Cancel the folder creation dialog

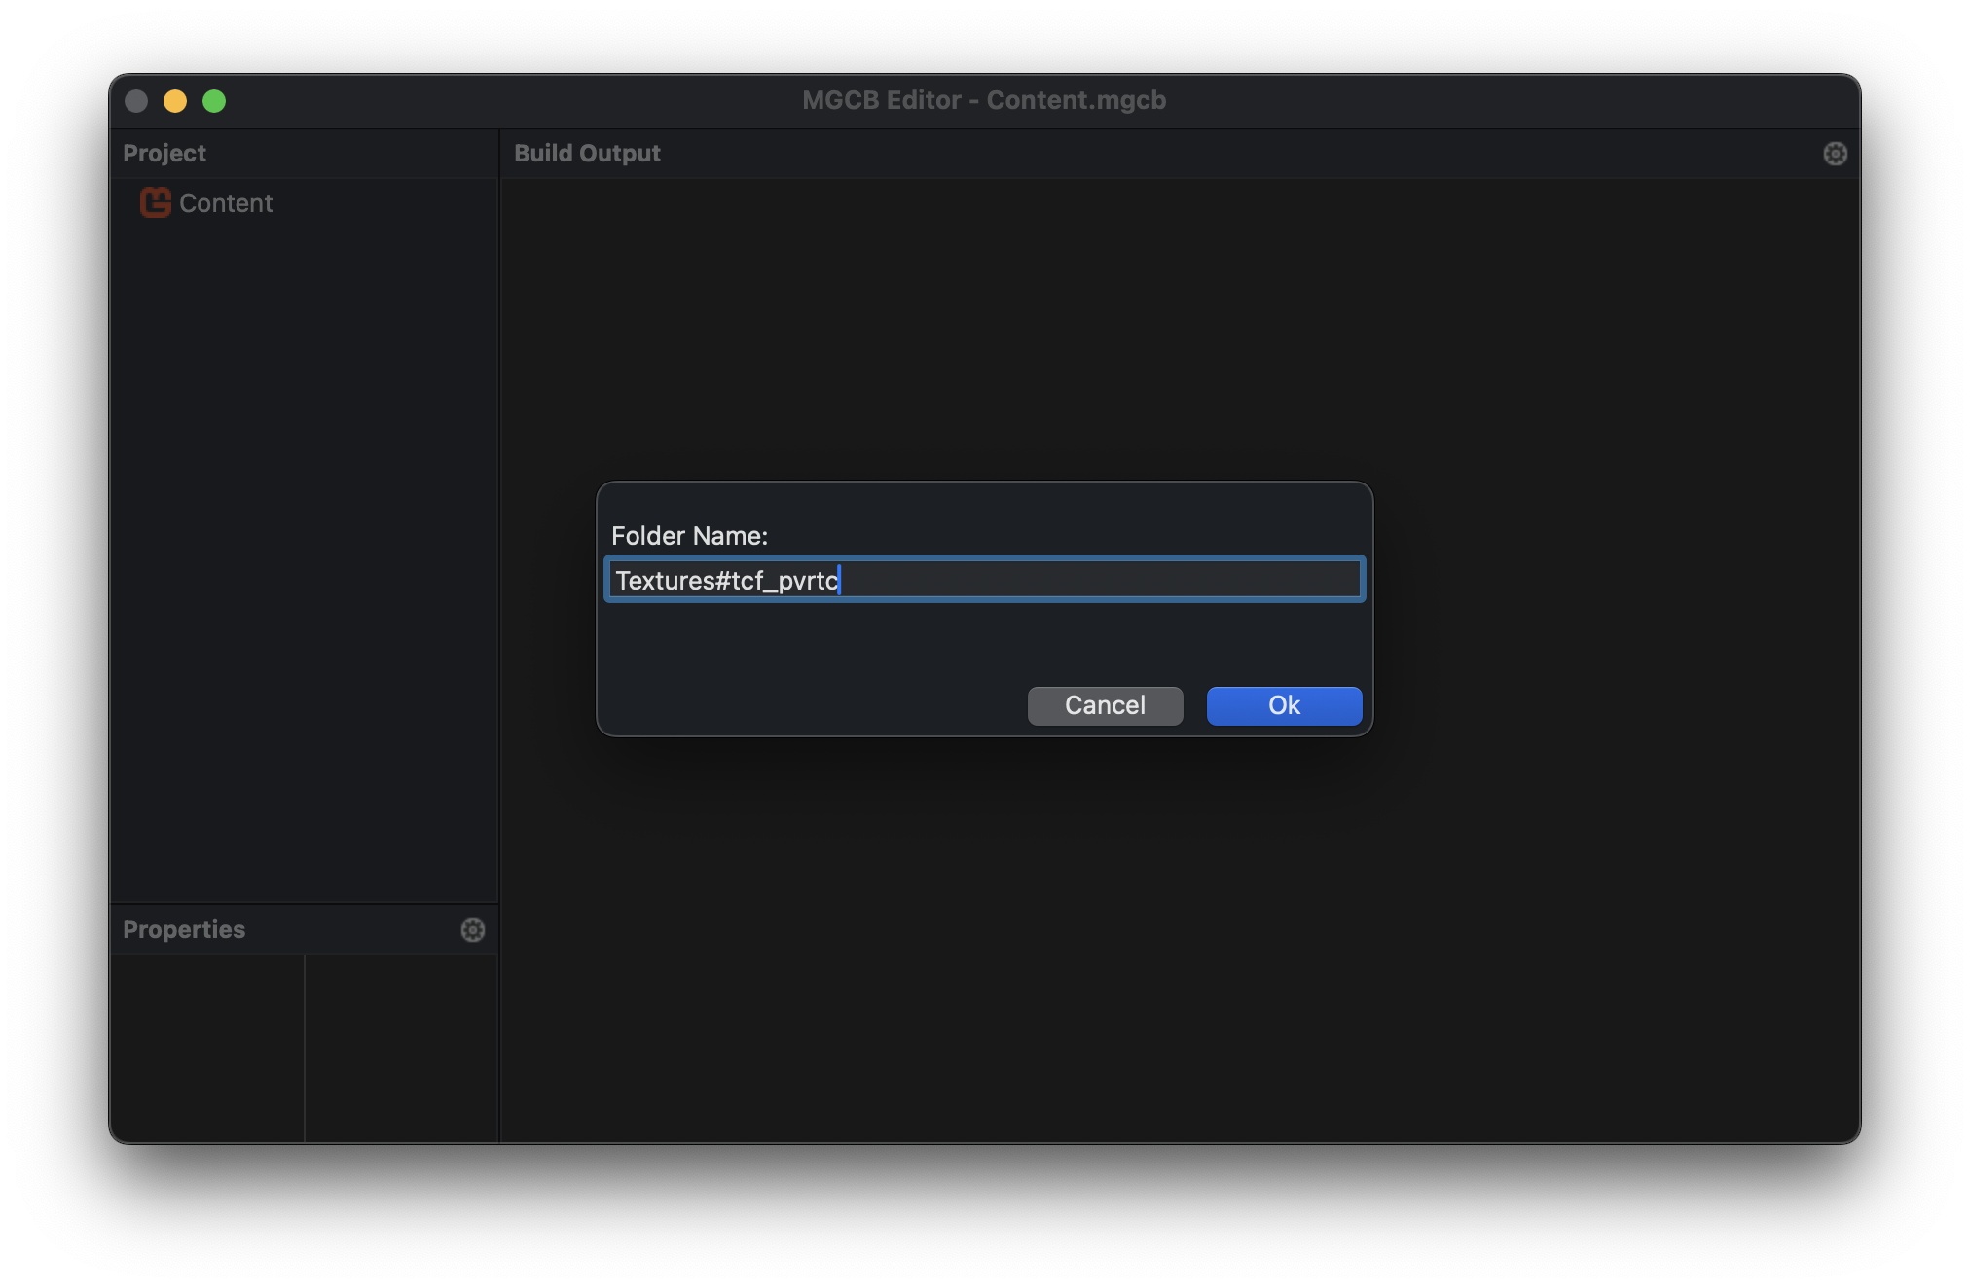1105,706
